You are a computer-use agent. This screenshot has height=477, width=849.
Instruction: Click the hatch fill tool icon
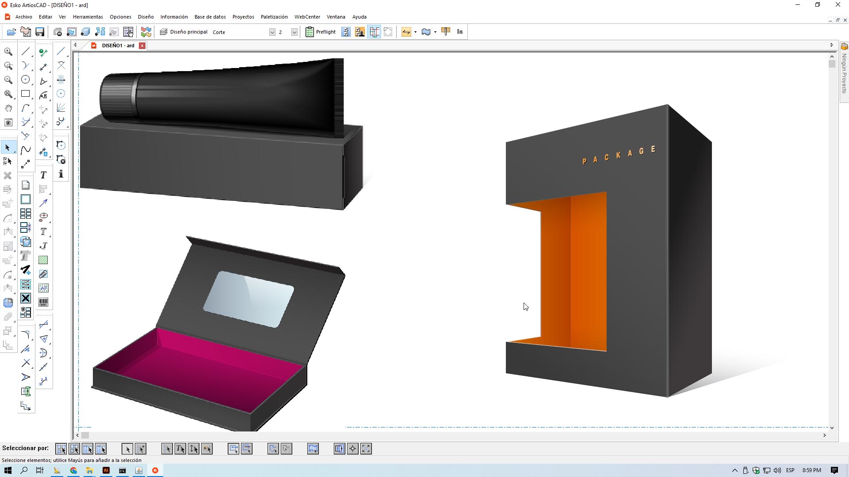point(43,261)
